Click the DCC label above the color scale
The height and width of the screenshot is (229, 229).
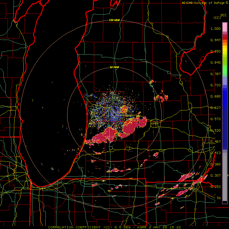(x=223, y=15)
